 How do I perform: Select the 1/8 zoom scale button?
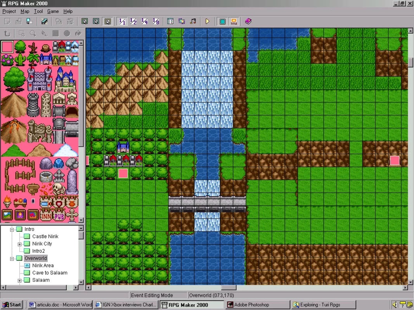tap(156, 21)
